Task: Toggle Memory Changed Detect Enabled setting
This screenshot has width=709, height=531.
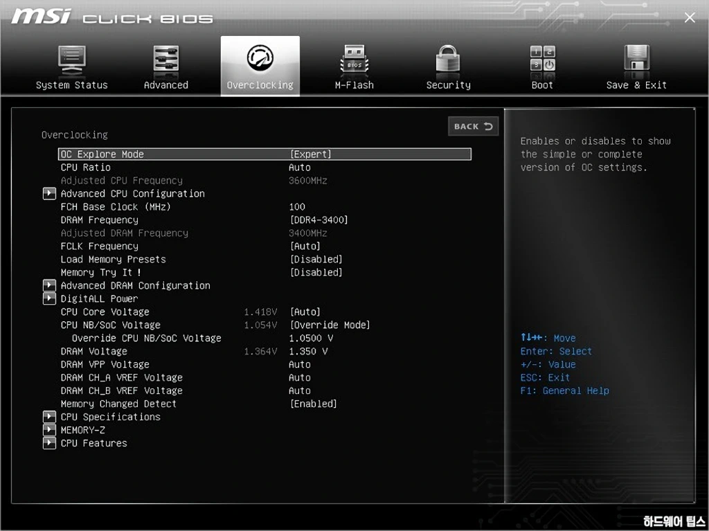Action: tap(314, 404)
